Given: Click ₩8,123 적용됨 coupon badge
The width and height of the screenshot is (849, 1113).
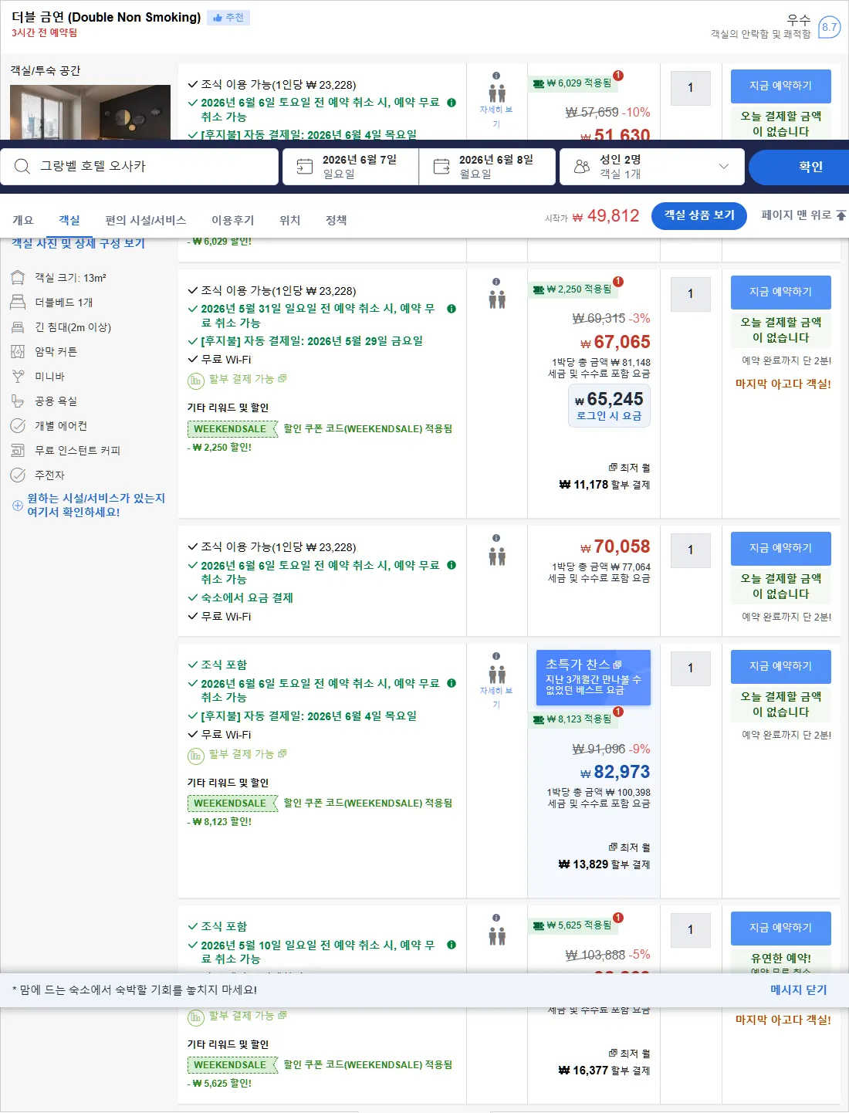Looking at the screenshot, I should pyautogui.click(x=573, y=719).
